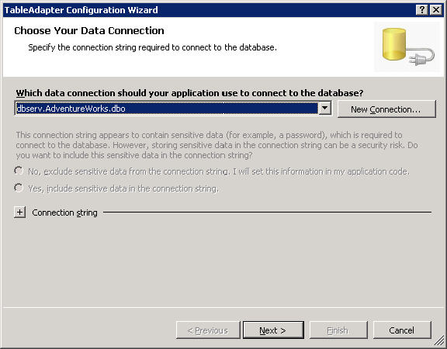Go back with the Previous button
This screenshot has width=447, height=349.
tap(208, 330)
